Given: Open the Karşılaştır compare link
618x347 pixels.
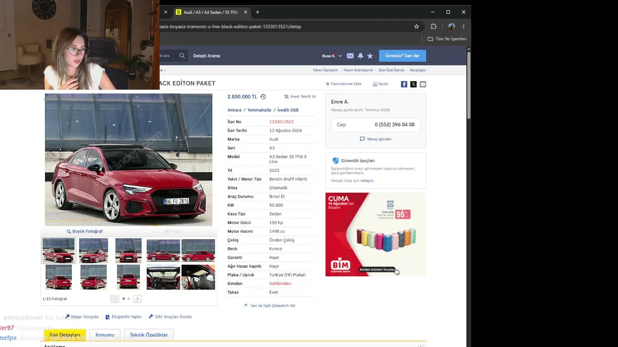Looking at the screenshot, I should pyautogui.click(x=418, y=70).
